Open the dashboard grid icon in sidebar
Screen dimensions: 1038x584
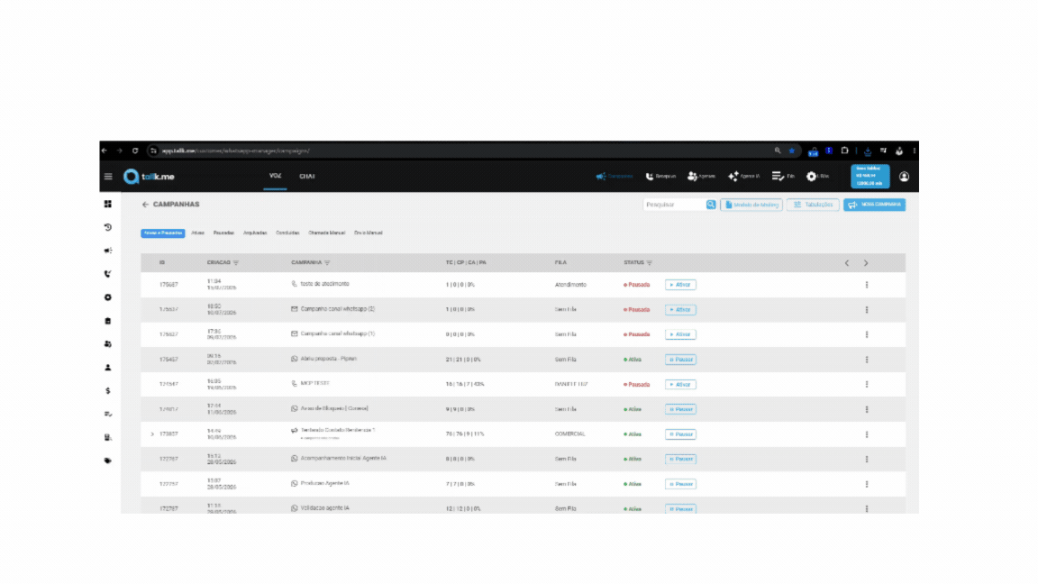108,204
